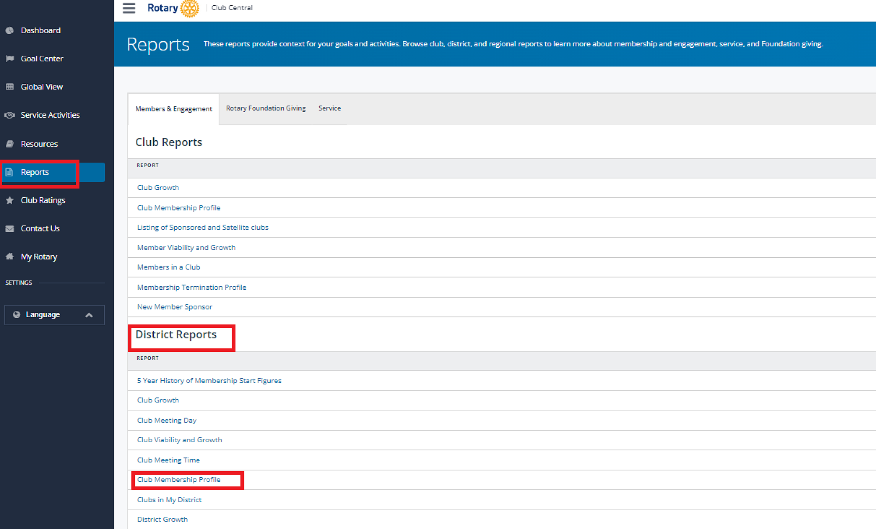
Task: Switch to Rotary Foundation Giving tab
Action: [266, 108]
